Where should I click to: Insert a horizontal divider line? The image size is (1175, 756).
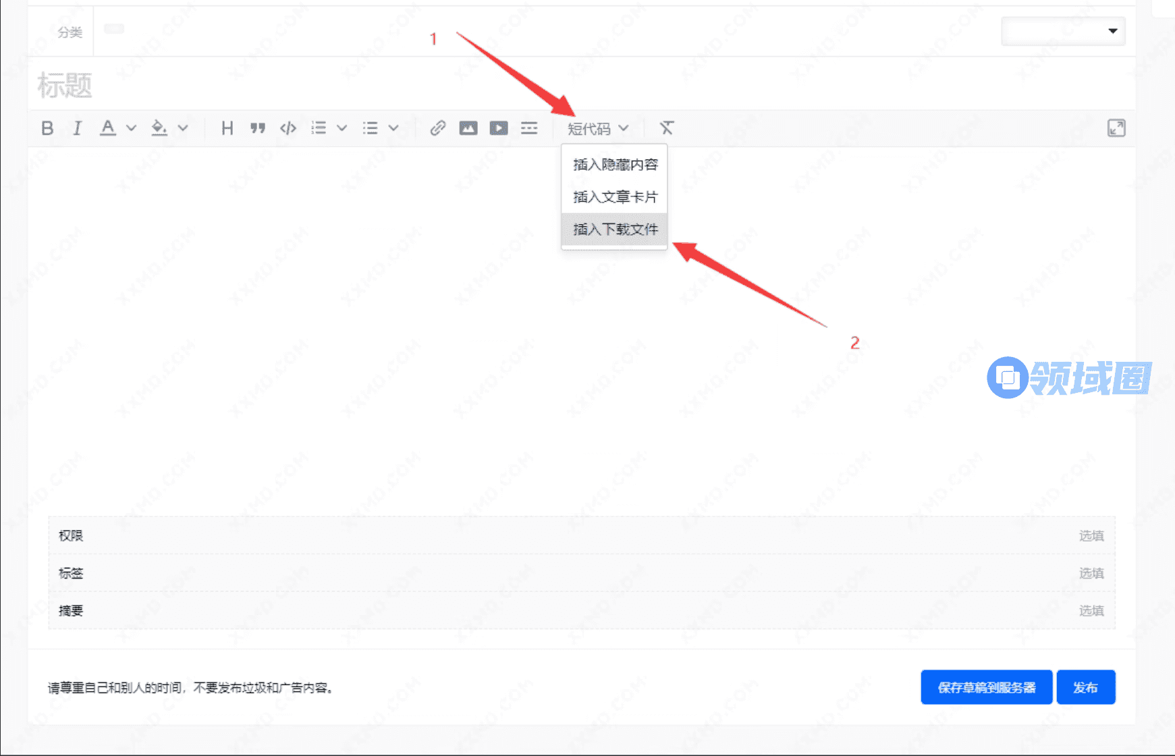pyautogui.click(x=529, y=128)
